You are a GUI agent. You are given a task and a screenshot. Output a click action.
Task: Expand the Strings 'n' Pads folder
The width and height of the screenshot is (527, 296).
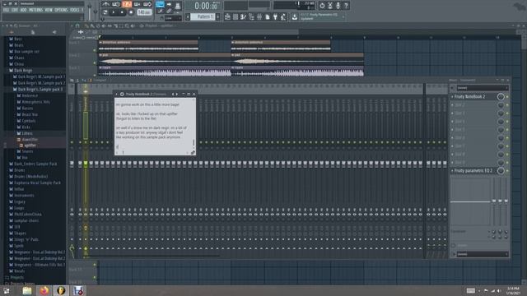click(26, 239)
